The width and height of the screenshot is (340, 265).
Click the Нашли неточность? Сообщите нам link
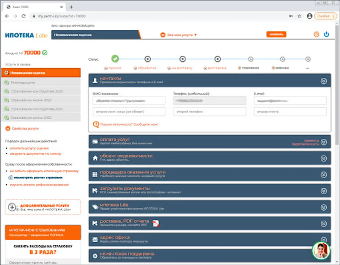[129, 124]
